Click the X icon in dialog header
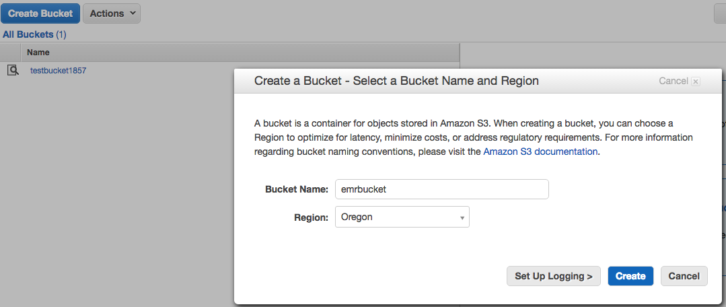The image size is (726, 307). pyautogui.click(x=696, y=81)
